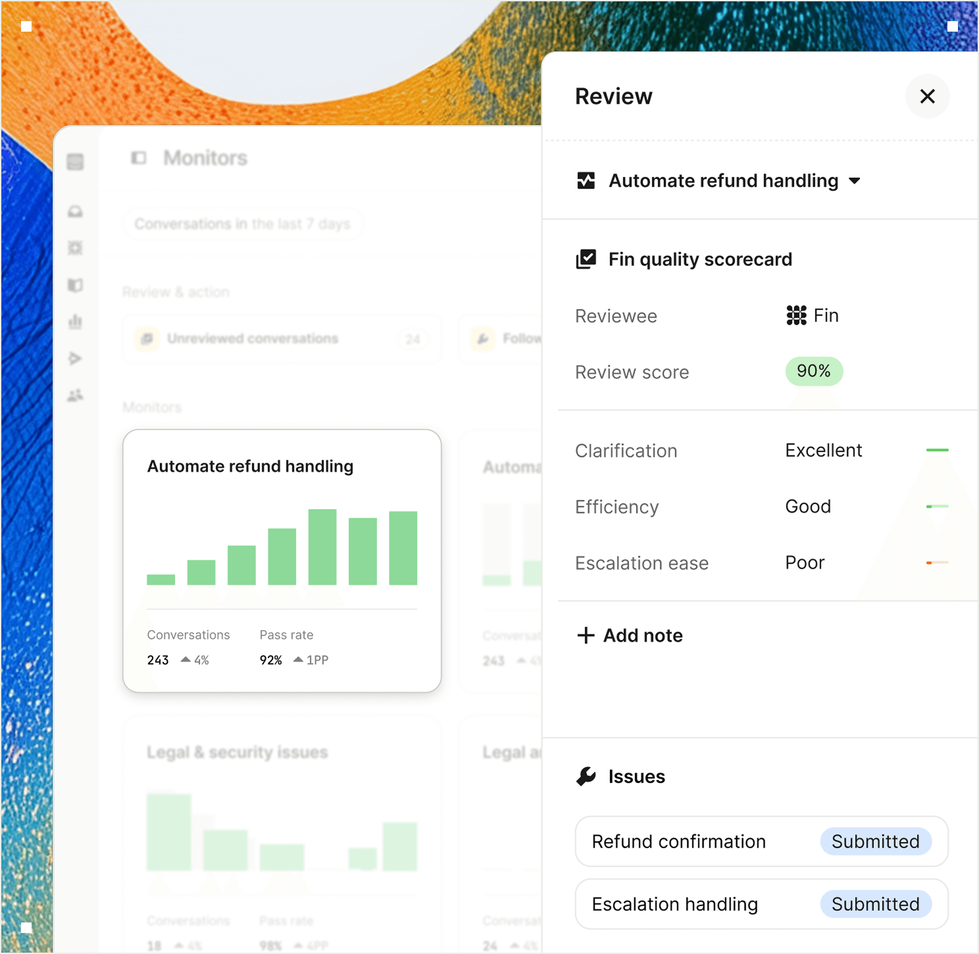Add a note to the review
The image size is (979, 954).
(630, 635)
